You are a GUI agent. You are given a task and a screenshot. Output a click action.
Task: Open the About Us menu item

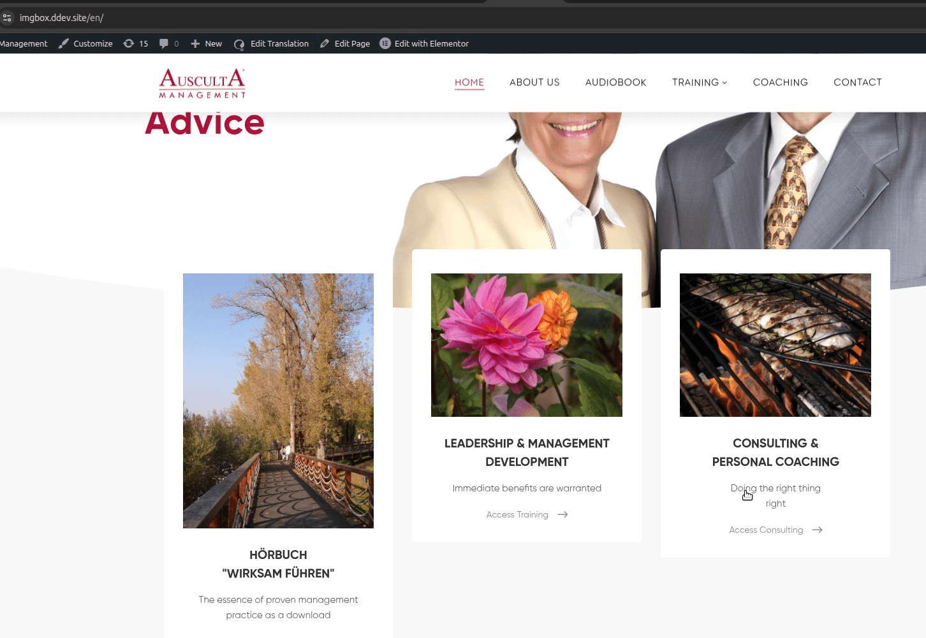click(x=534, y=82)
